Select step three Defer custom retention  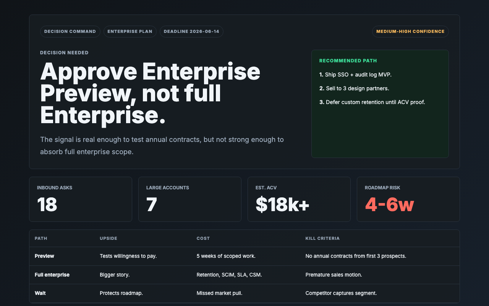point(372,102)
